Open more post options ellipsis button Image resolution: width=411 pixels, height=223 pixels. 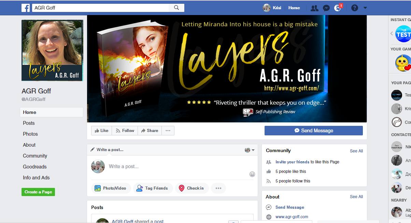pos(218,188)
